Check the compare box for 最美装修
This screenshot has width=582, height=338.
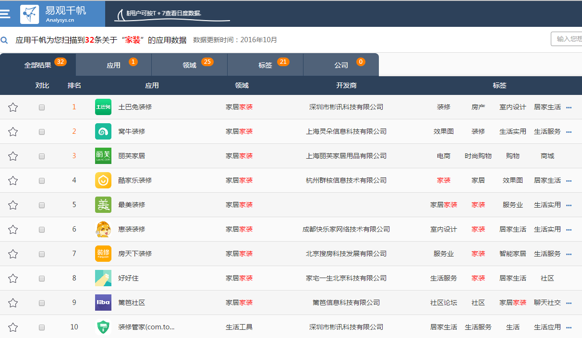[x=42, y=205]
